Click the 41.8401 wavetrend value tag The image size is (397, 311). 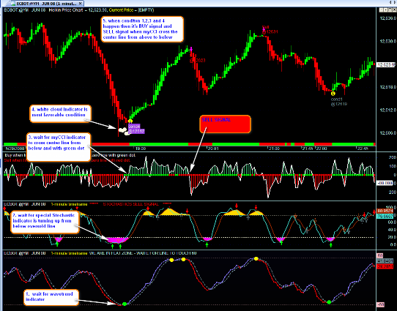pyautogui.click(x=385, y=261)
